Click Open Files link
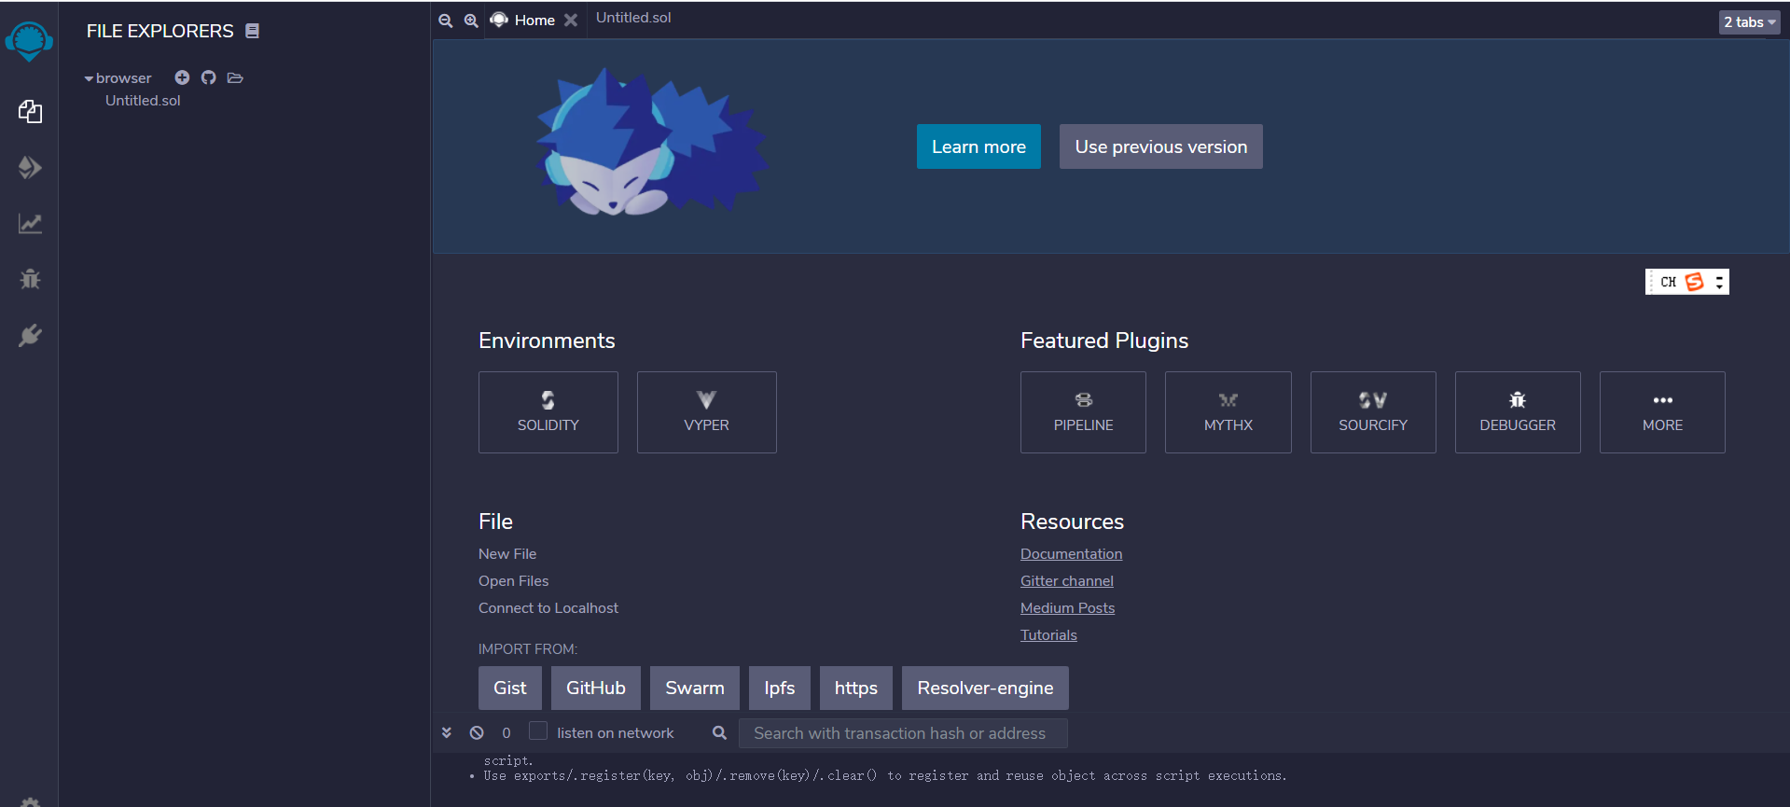This screenshot has height=807, width=1790. coord(514,581)
